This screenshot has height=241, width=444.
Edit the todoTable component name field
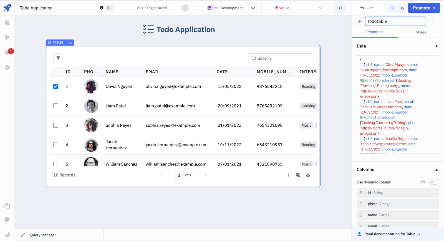pos(395,21)
